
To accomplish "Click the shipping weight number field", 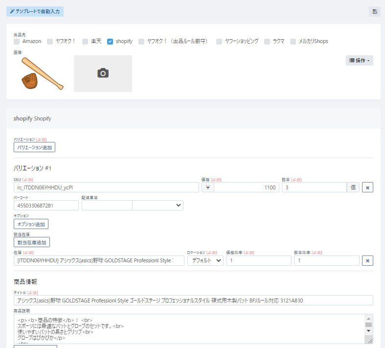I will tap(107, 205).
